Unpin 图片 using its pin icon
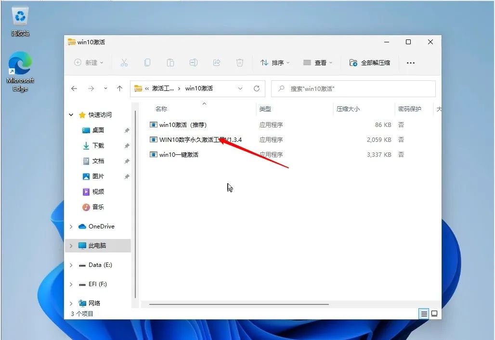Screen dimensions: 495x340 127,176
